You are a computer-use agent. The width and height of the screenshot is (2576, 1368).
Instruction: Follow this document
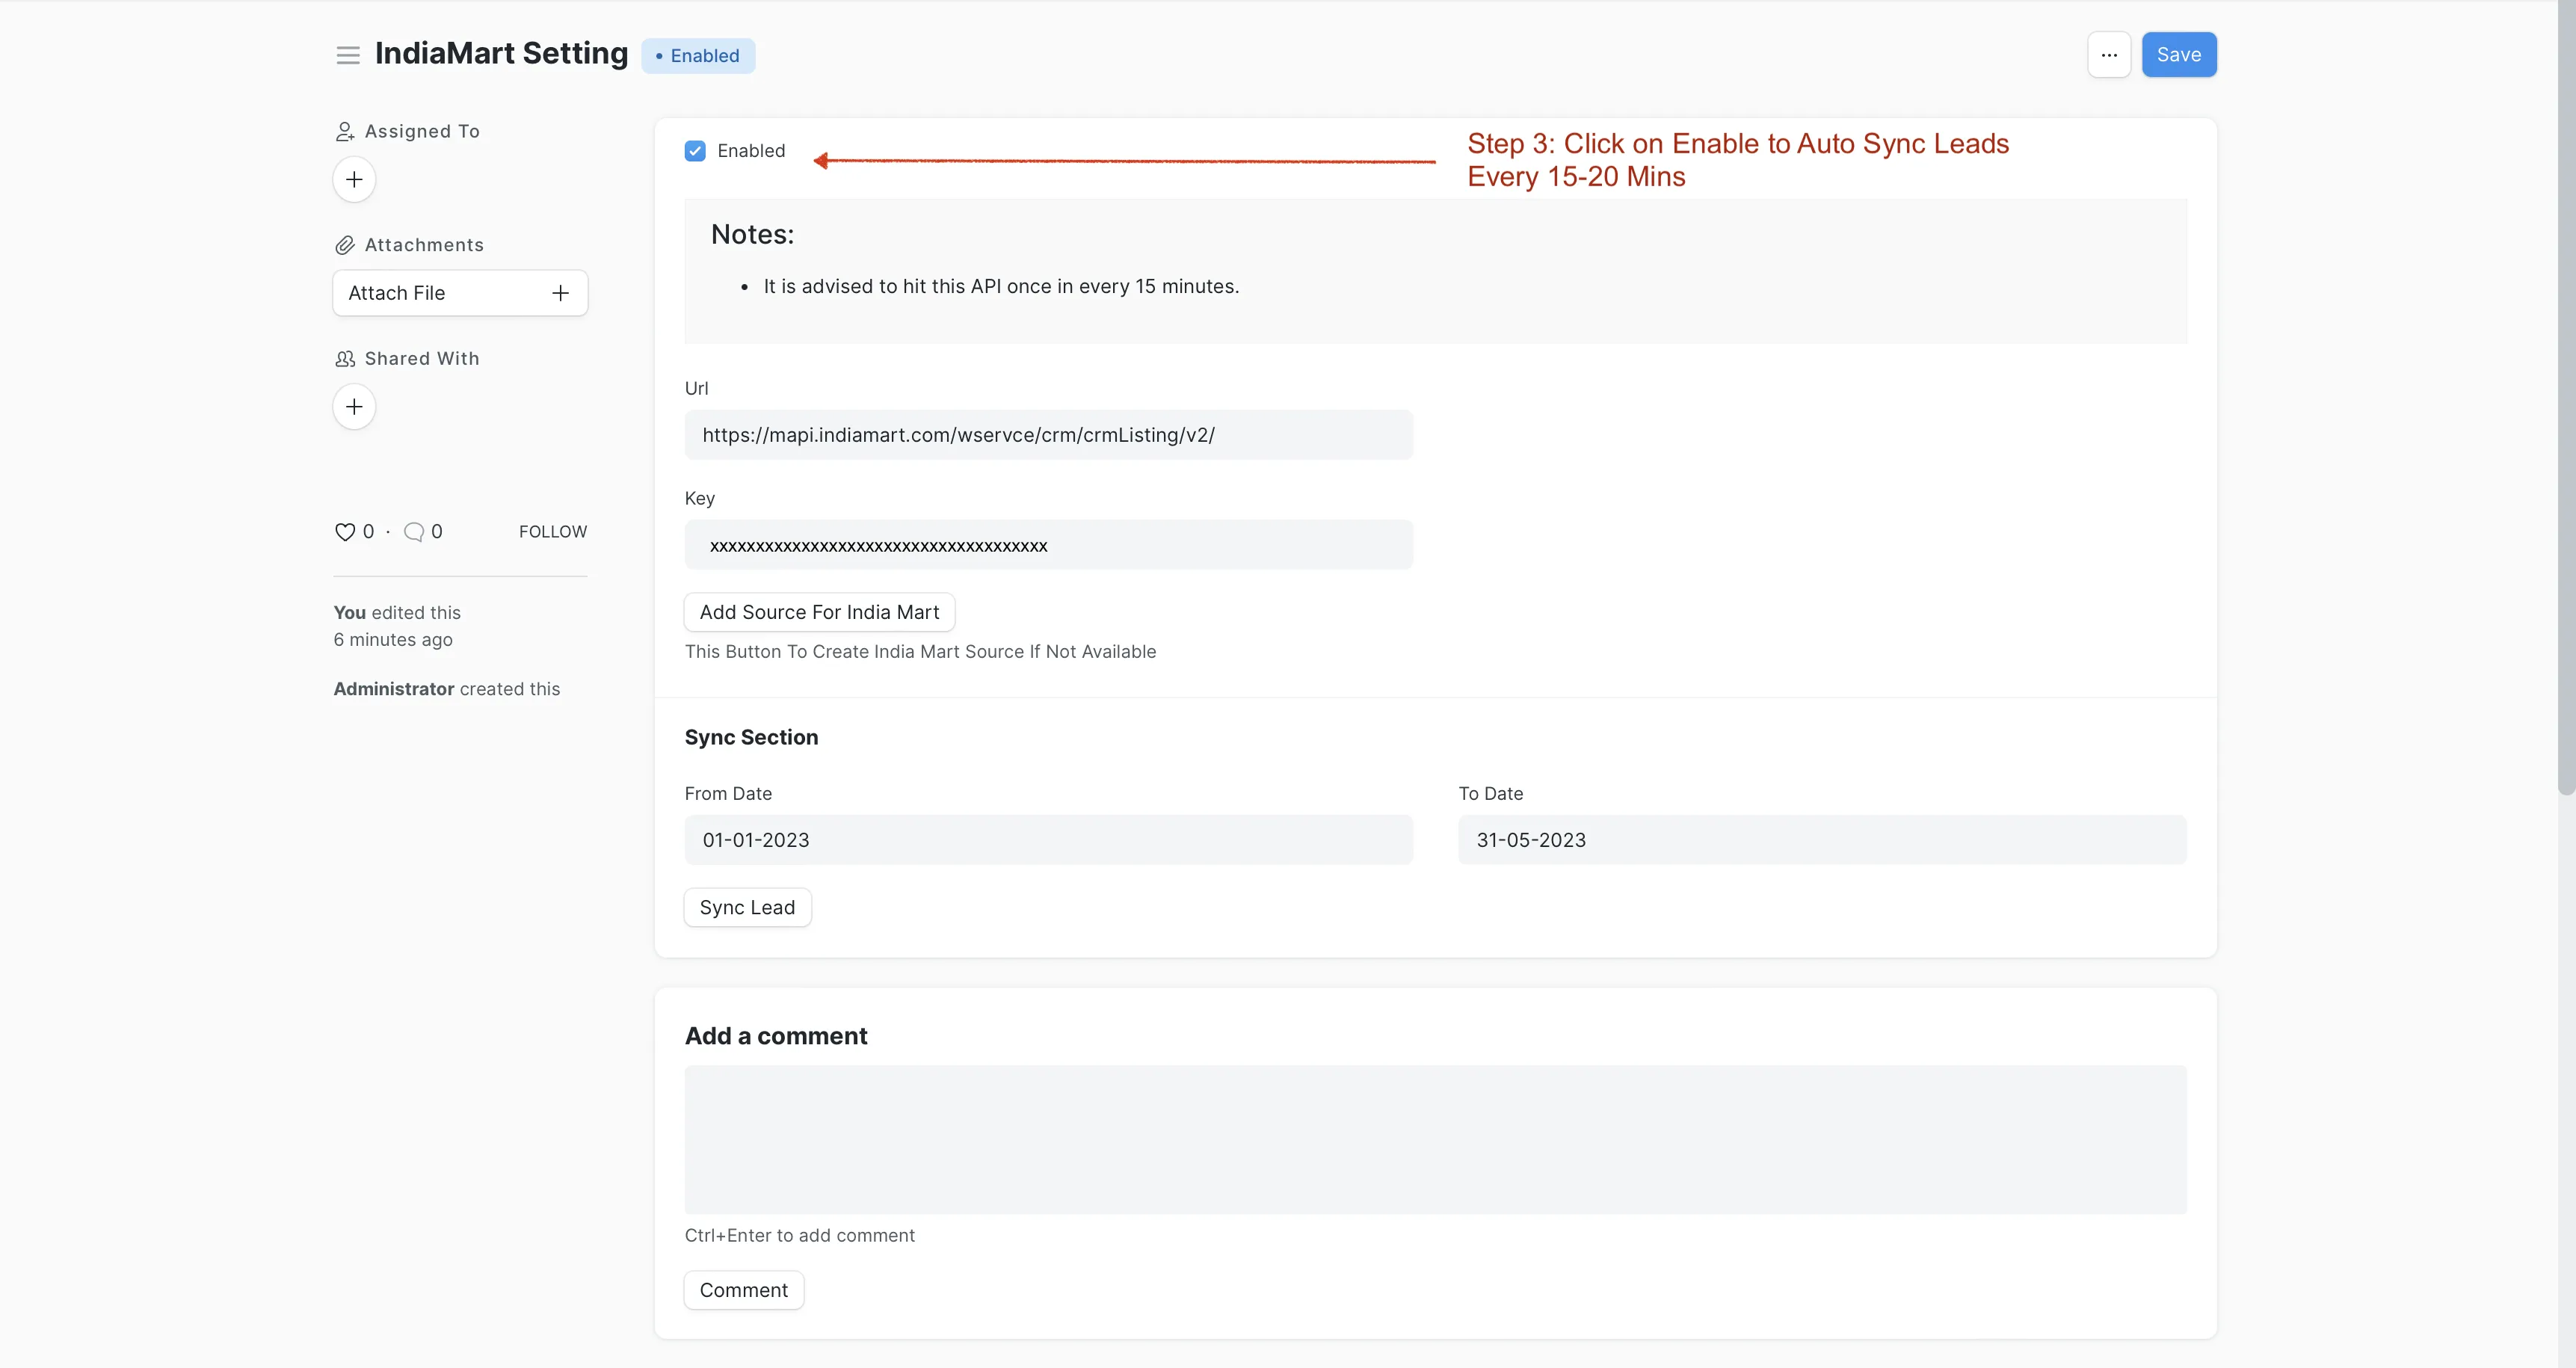553,532
